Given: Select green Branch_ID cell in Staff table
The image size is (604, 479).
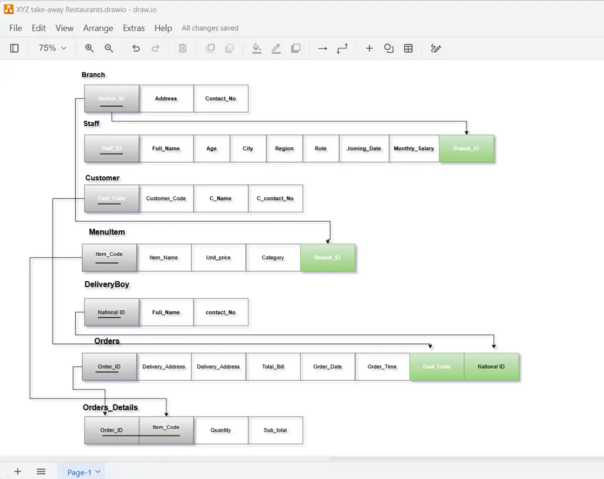Looking at the screenshot, I should coord(466,149).
